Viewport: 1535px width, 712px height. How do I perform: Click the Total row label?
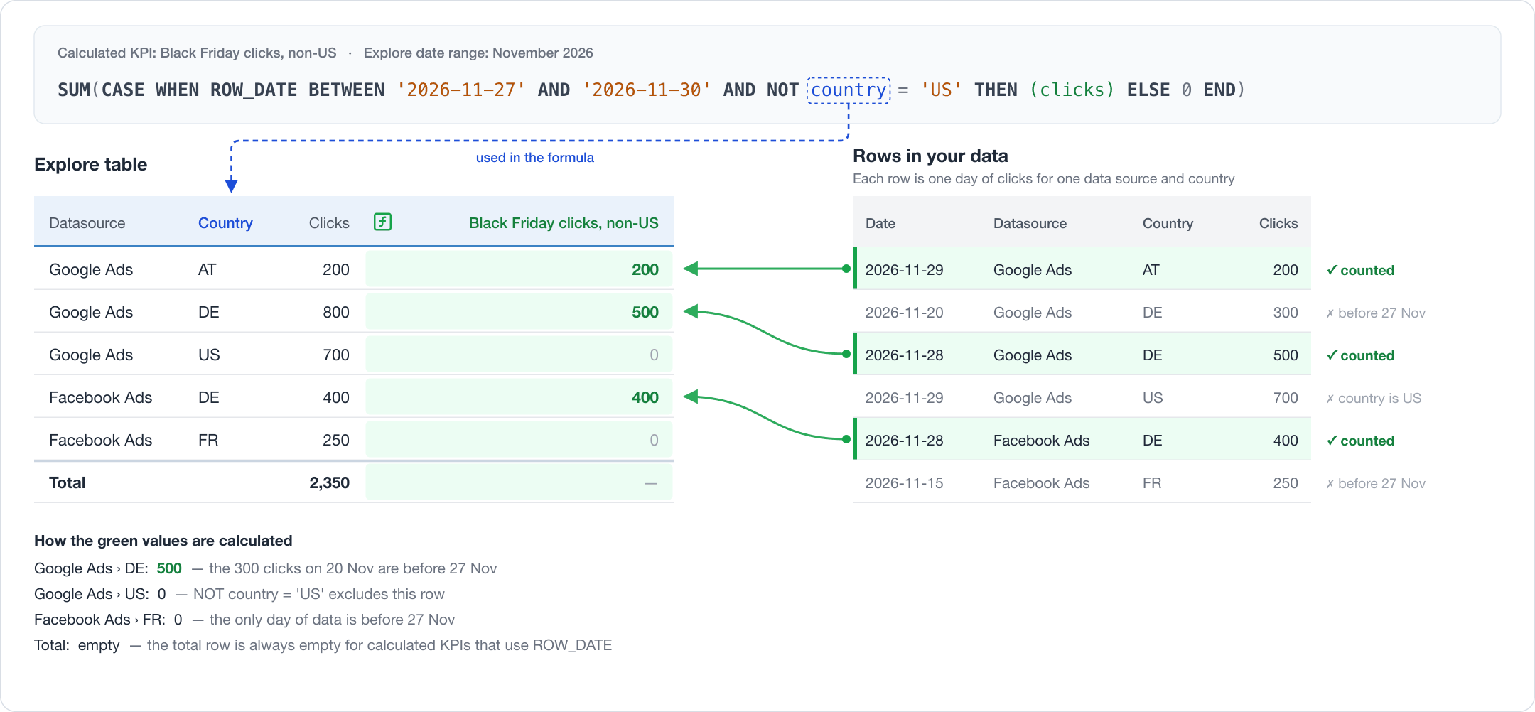point(68,483)
